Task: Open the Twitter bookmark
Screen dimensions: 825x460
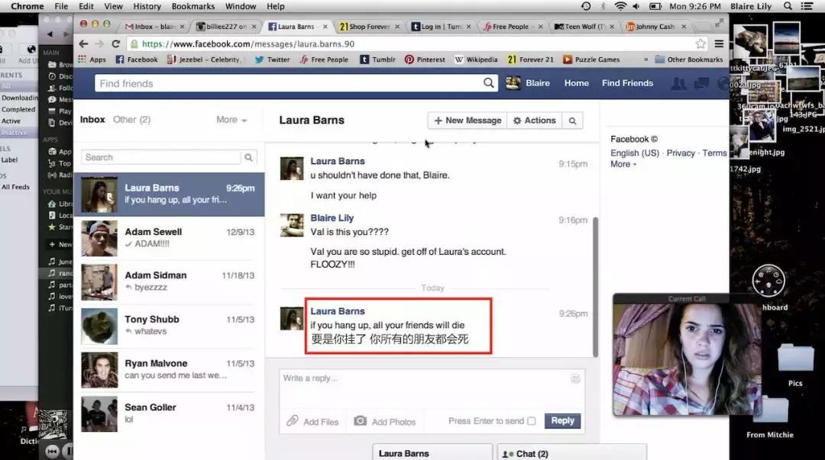Action: 272,60
